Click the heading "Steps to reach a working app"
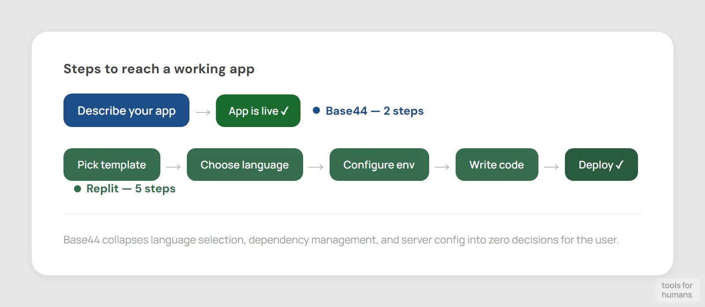Screen dimensions: 705x307 [159, 69]
